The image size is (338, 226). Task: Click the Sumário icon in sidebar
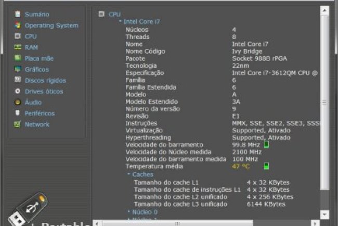click(18, 15)
